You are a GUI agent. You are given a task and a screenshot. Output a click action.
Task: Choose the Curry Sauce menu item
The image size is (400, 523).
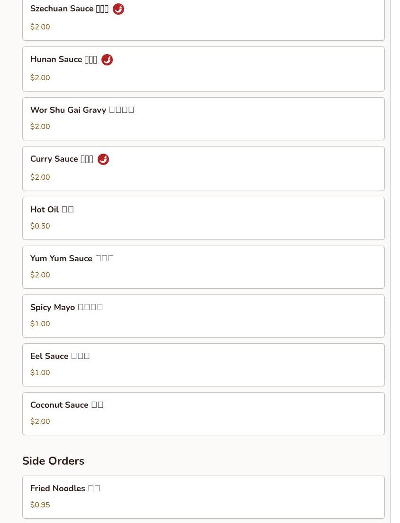tap(203, 168)
